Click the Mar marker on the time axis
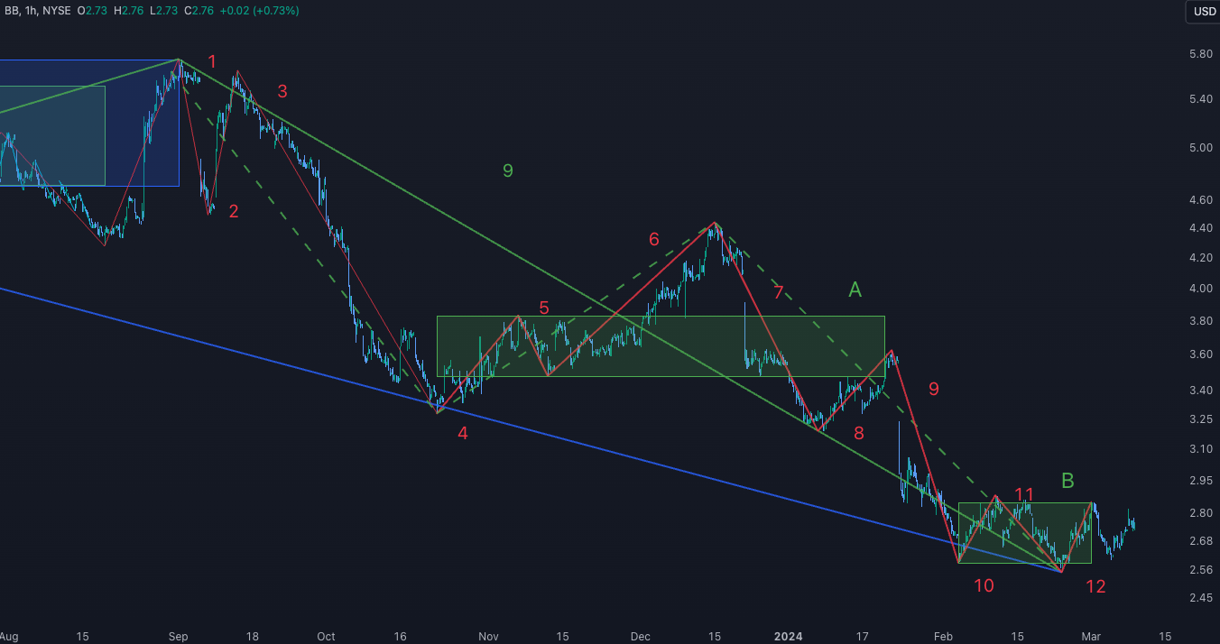 (1093, 636)
